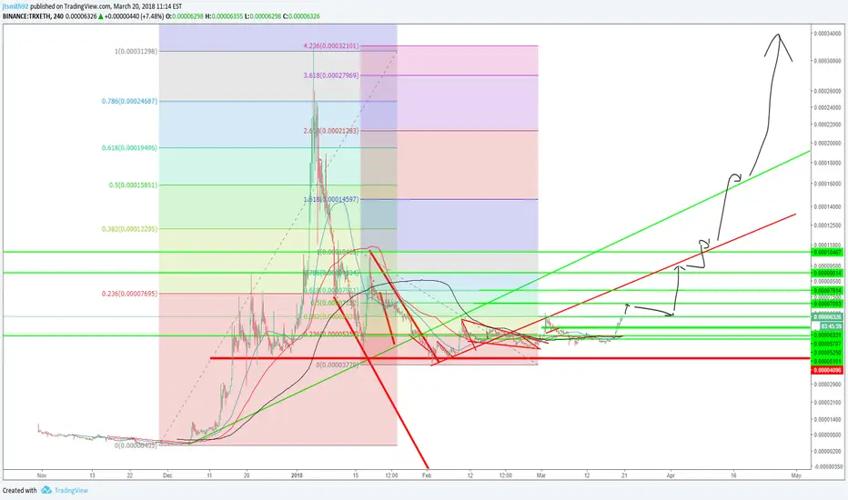Screen dimensions: 848x500
Task: Click the green 0.00009014 price tag
Action: tap(827, 273)
